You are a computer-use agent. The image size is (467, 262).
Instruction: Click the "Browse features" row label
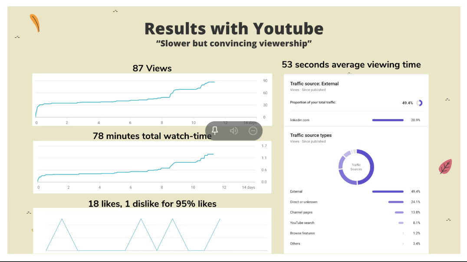click(303, 233)
